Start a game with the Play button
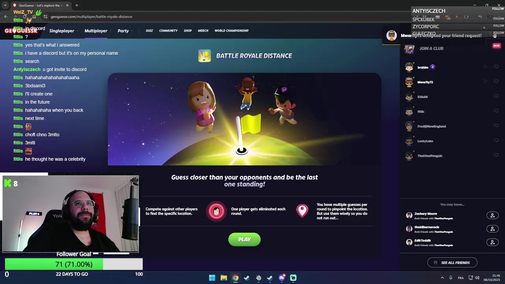 pos(245,239)
